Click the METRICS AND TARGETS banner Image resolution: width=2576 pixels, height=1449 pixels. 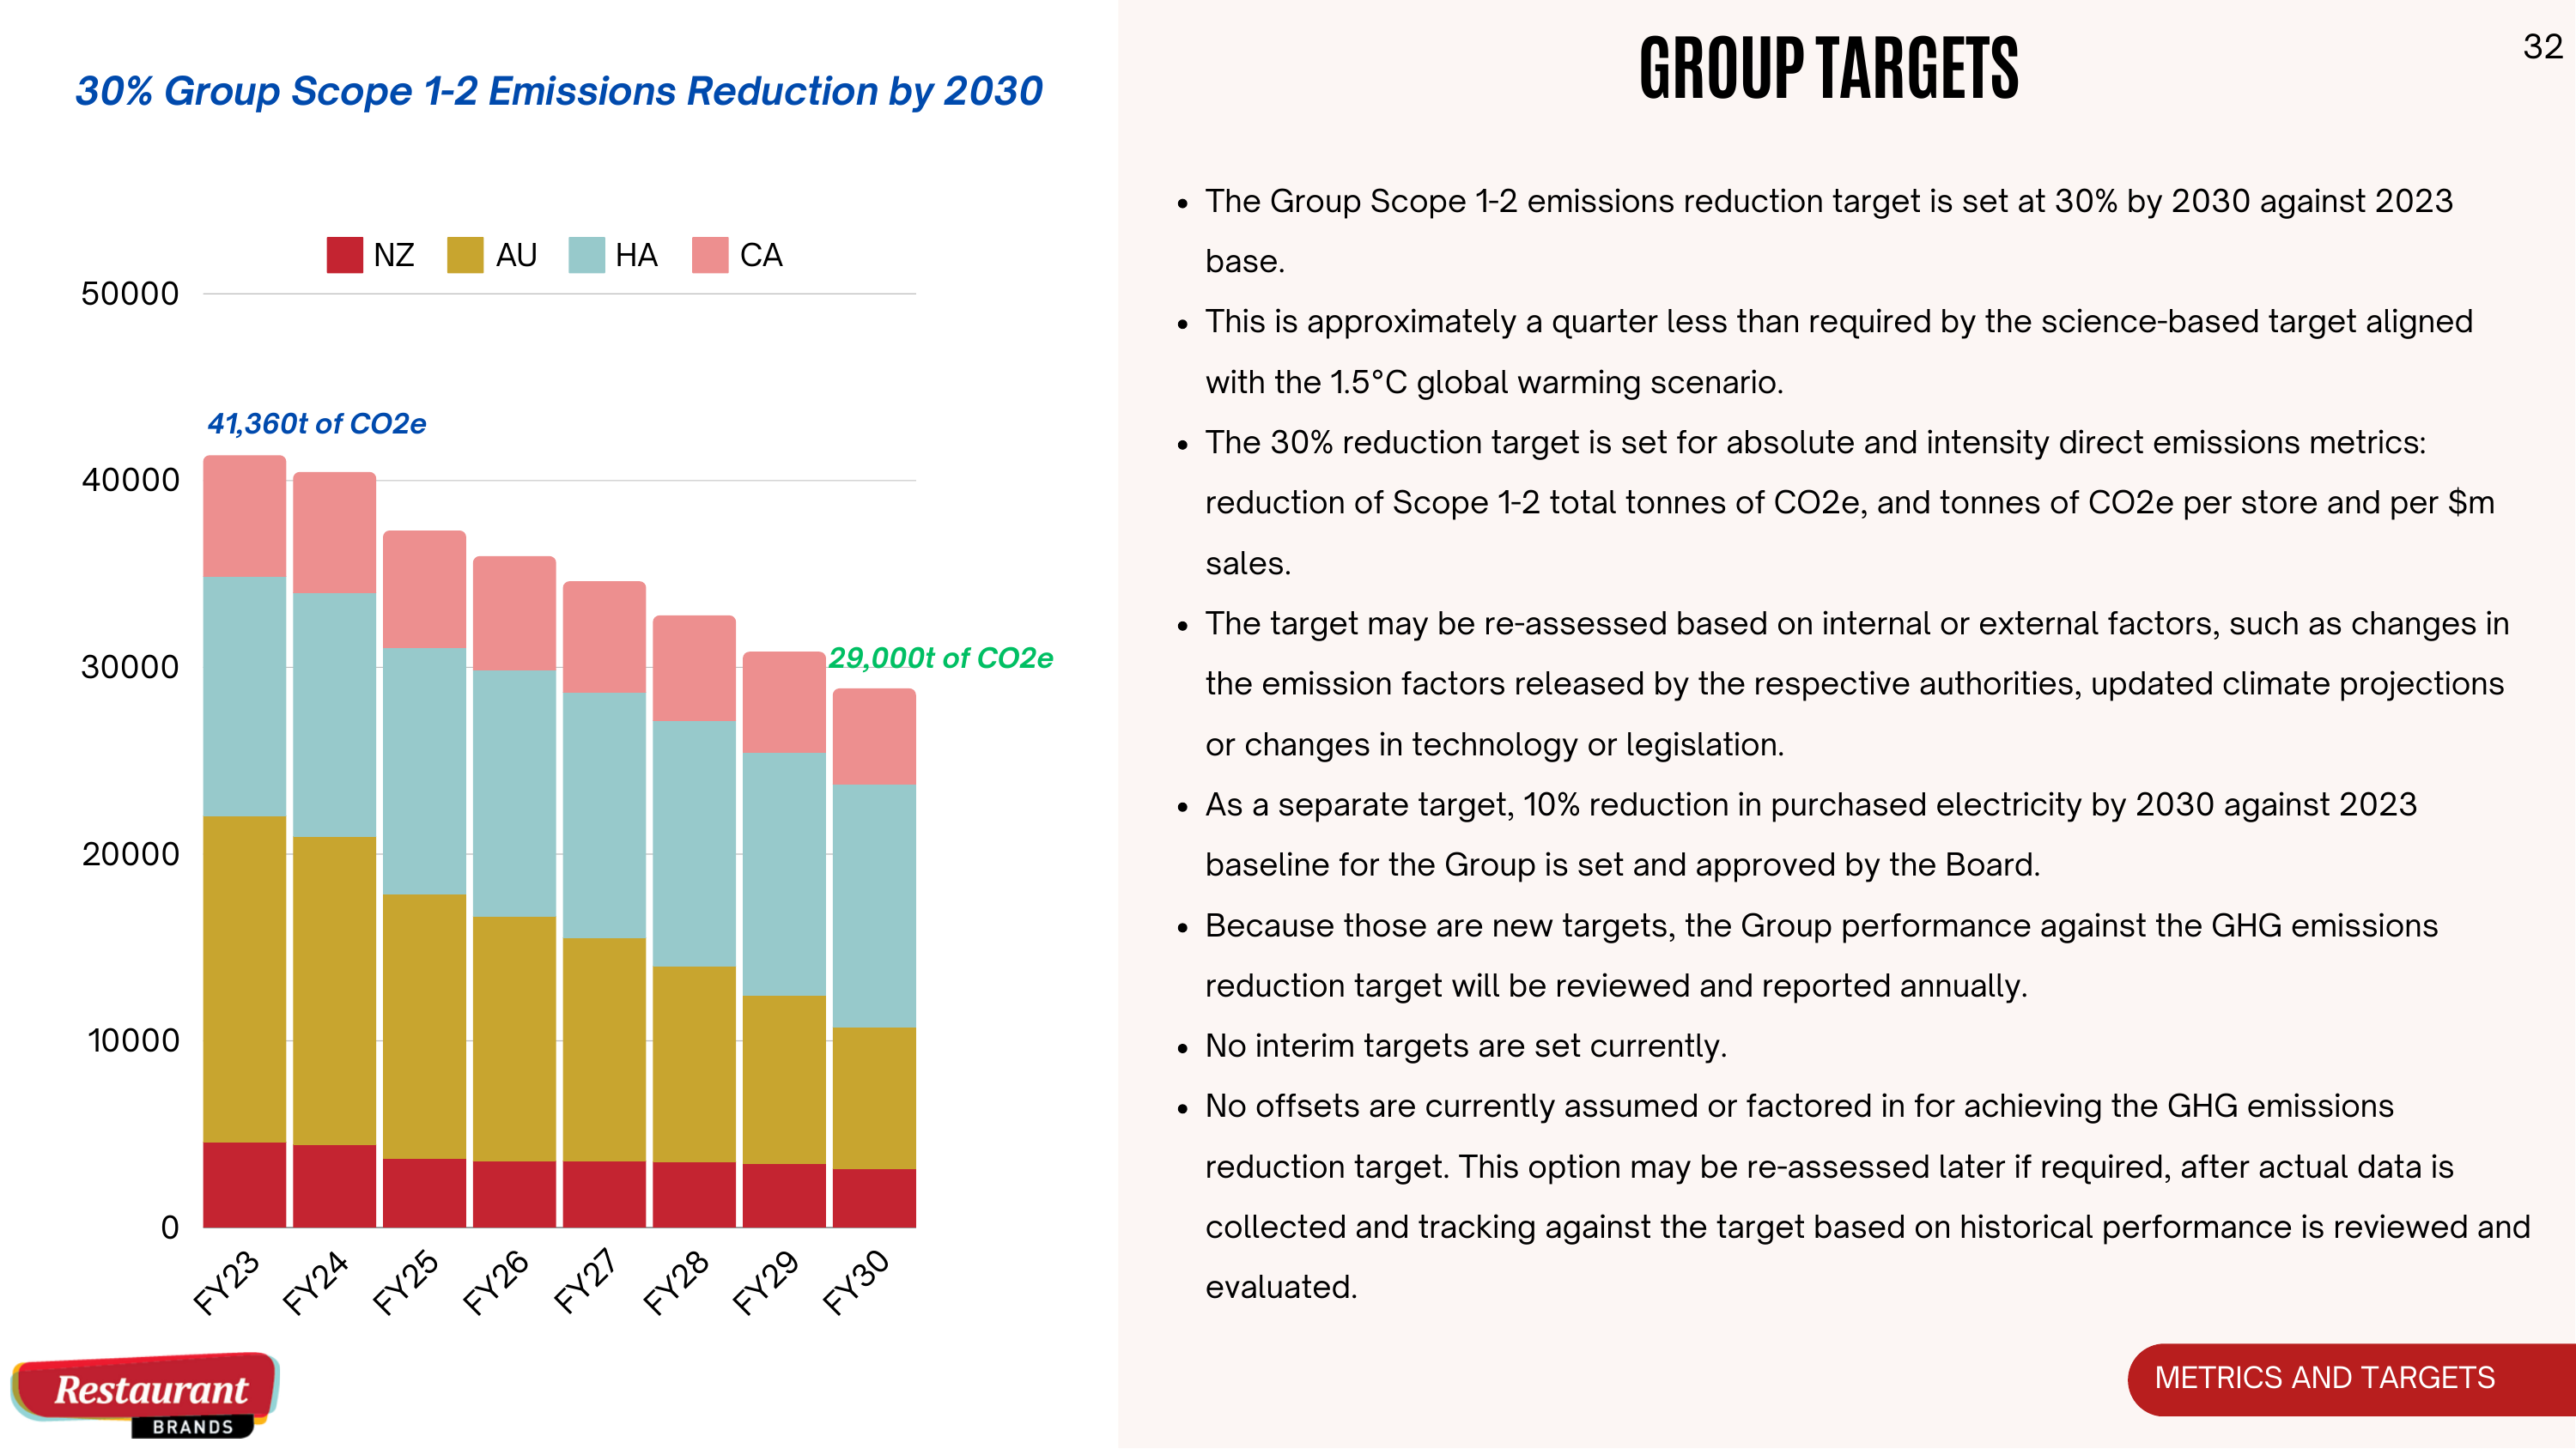2350,1379
